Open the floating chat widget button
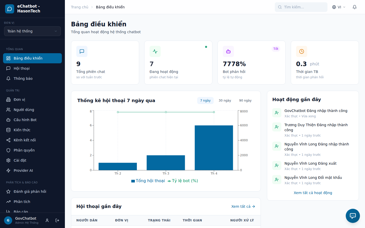This screenshot has width=365, height=228. (x=353, y=216)
